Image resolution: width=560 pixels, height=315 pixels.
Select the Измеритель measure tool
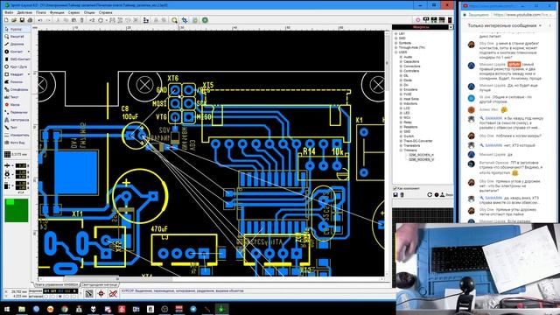pos(17,135)
